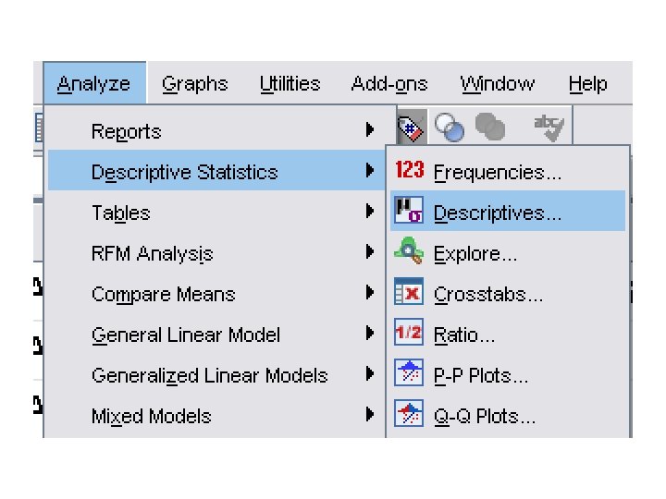
Task: Click the Explore magnifier icon
Action: (409, 251)
